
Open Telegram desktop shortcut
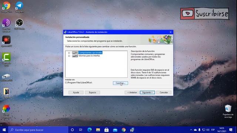pos(19,7)
